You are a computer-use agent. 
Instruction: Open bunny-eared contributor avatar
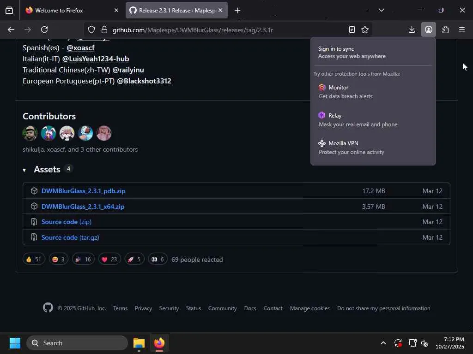point(49,133)
